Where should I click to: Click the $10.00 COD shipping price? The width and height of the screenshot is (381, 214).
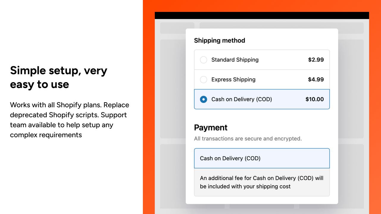click(315, 99)
